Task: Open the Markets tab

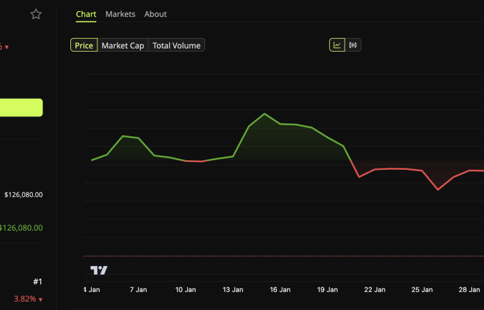Action: [x=121, y=14]
